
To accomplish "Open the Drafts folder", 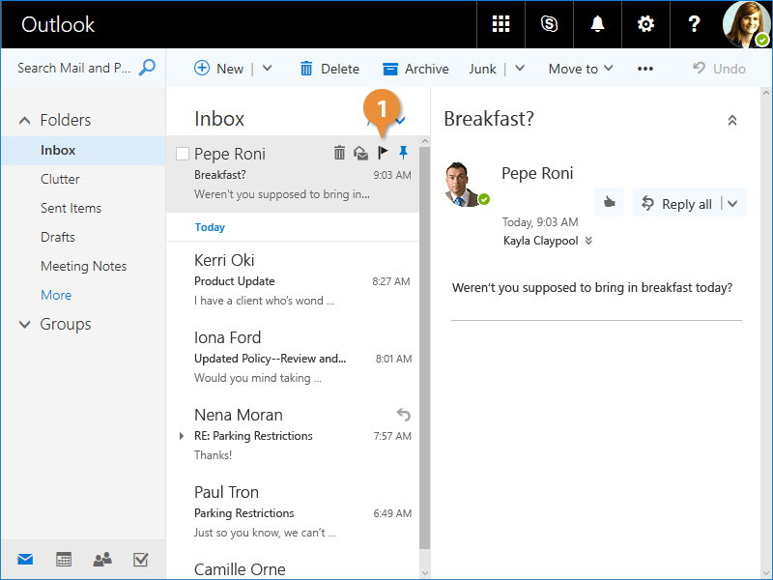I will 58,237.
